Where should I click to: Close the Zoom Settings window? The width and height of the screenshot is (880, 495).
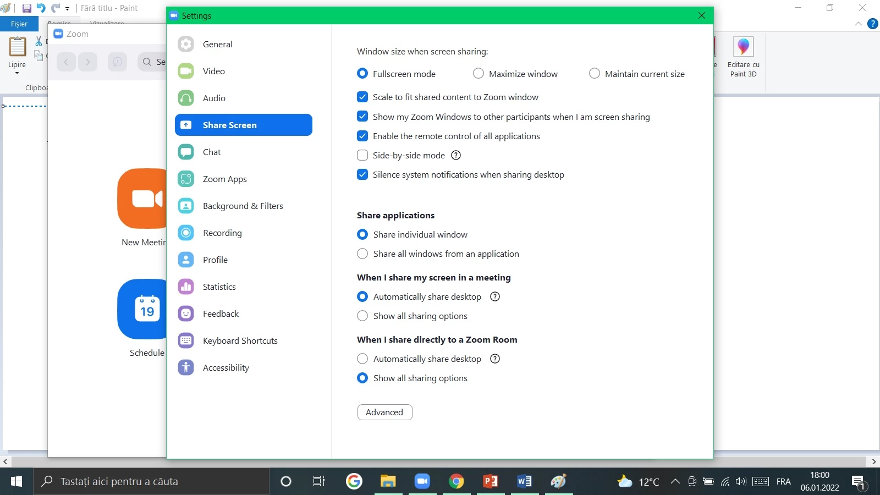click(702, 15)
